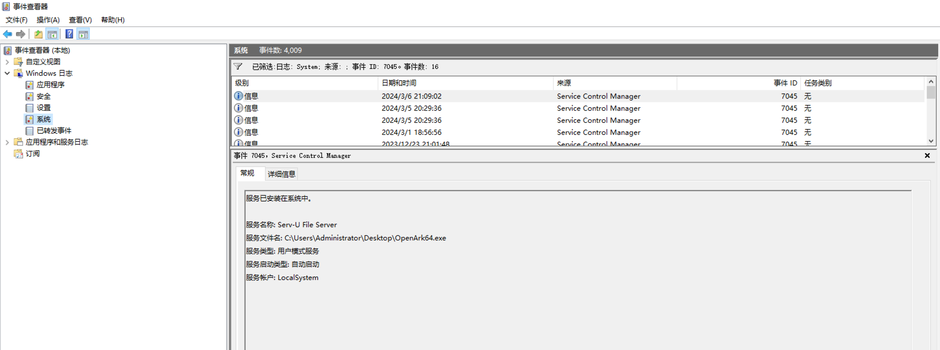Select the 应用程序 log node

[50, 85]
